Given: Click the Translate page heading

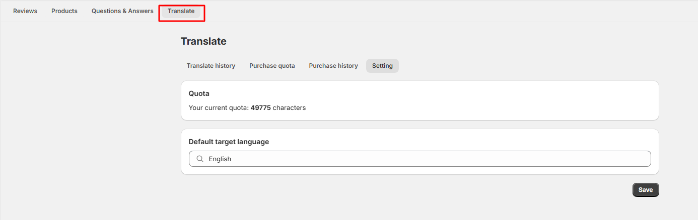Looking at the screenshot, I should (203, 41).
